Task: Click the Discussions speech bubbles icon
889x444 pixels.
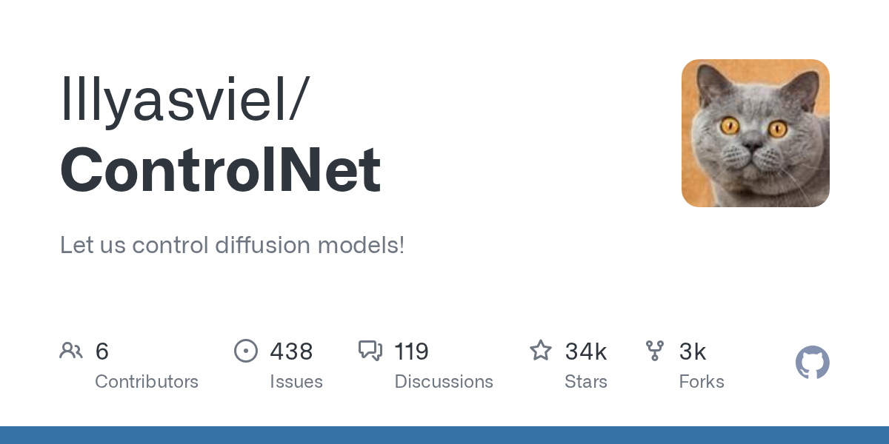Action: (x=370, y=351)
